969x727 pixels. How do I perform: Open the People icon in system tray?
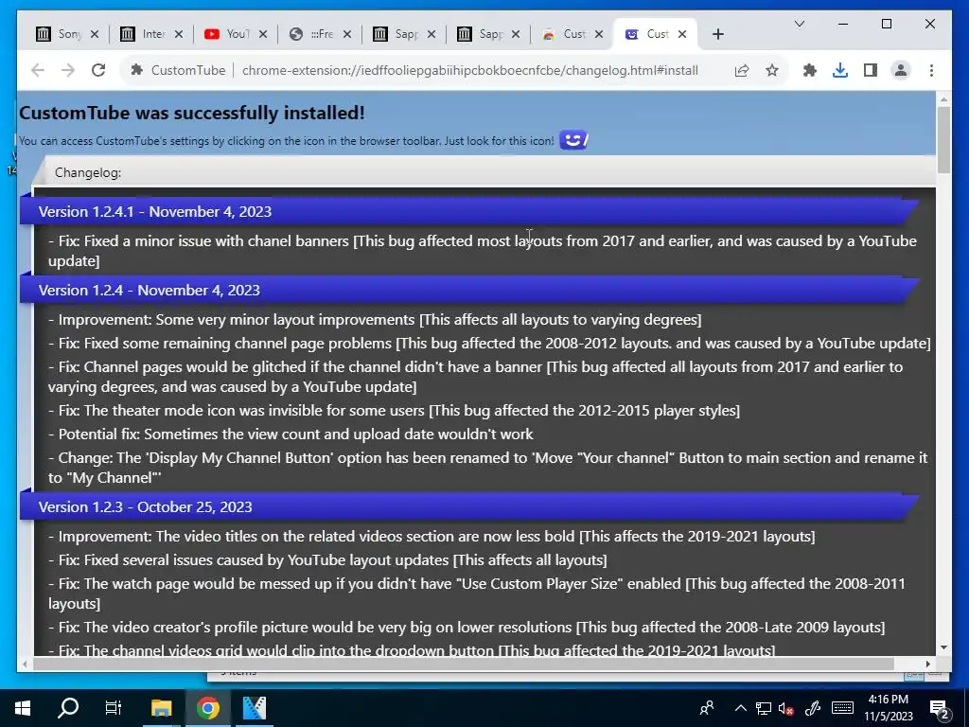(707, 708)
